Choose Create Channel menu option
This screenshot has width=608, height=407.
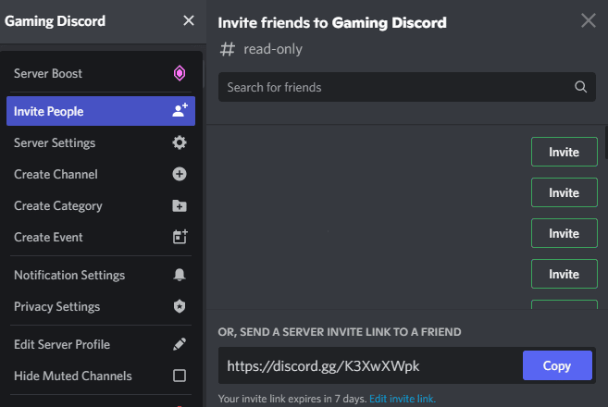pyautogui.click(x=101, y=174)
